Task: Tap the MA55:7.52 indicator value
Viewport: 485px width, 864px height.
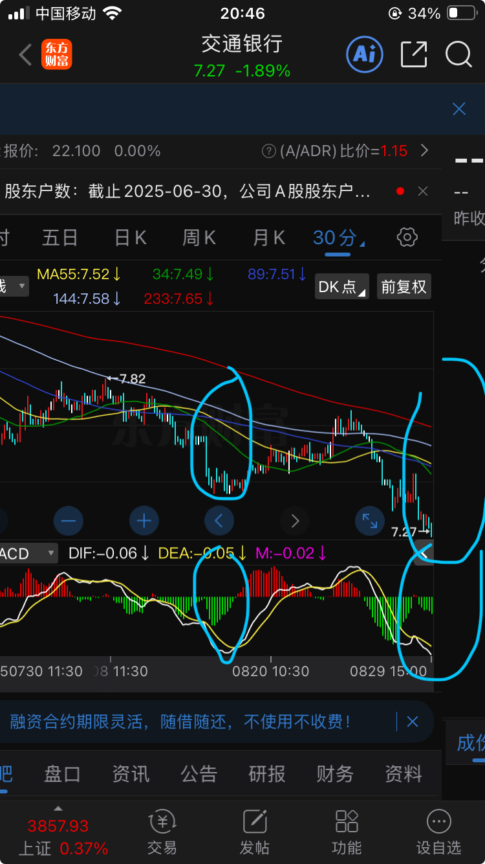Action: tap(79, 274)
